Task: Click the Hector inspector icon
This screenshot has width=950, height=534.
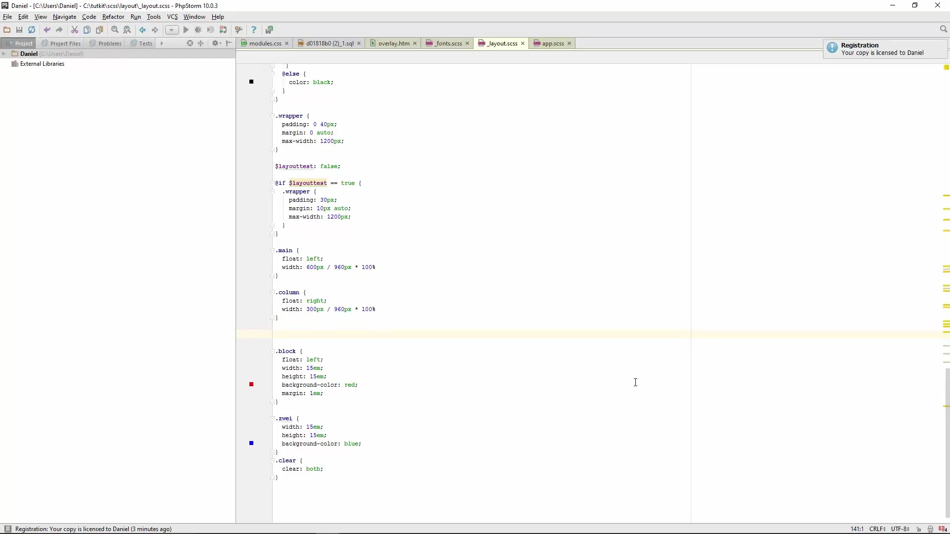Action: (x=931, y=529)
